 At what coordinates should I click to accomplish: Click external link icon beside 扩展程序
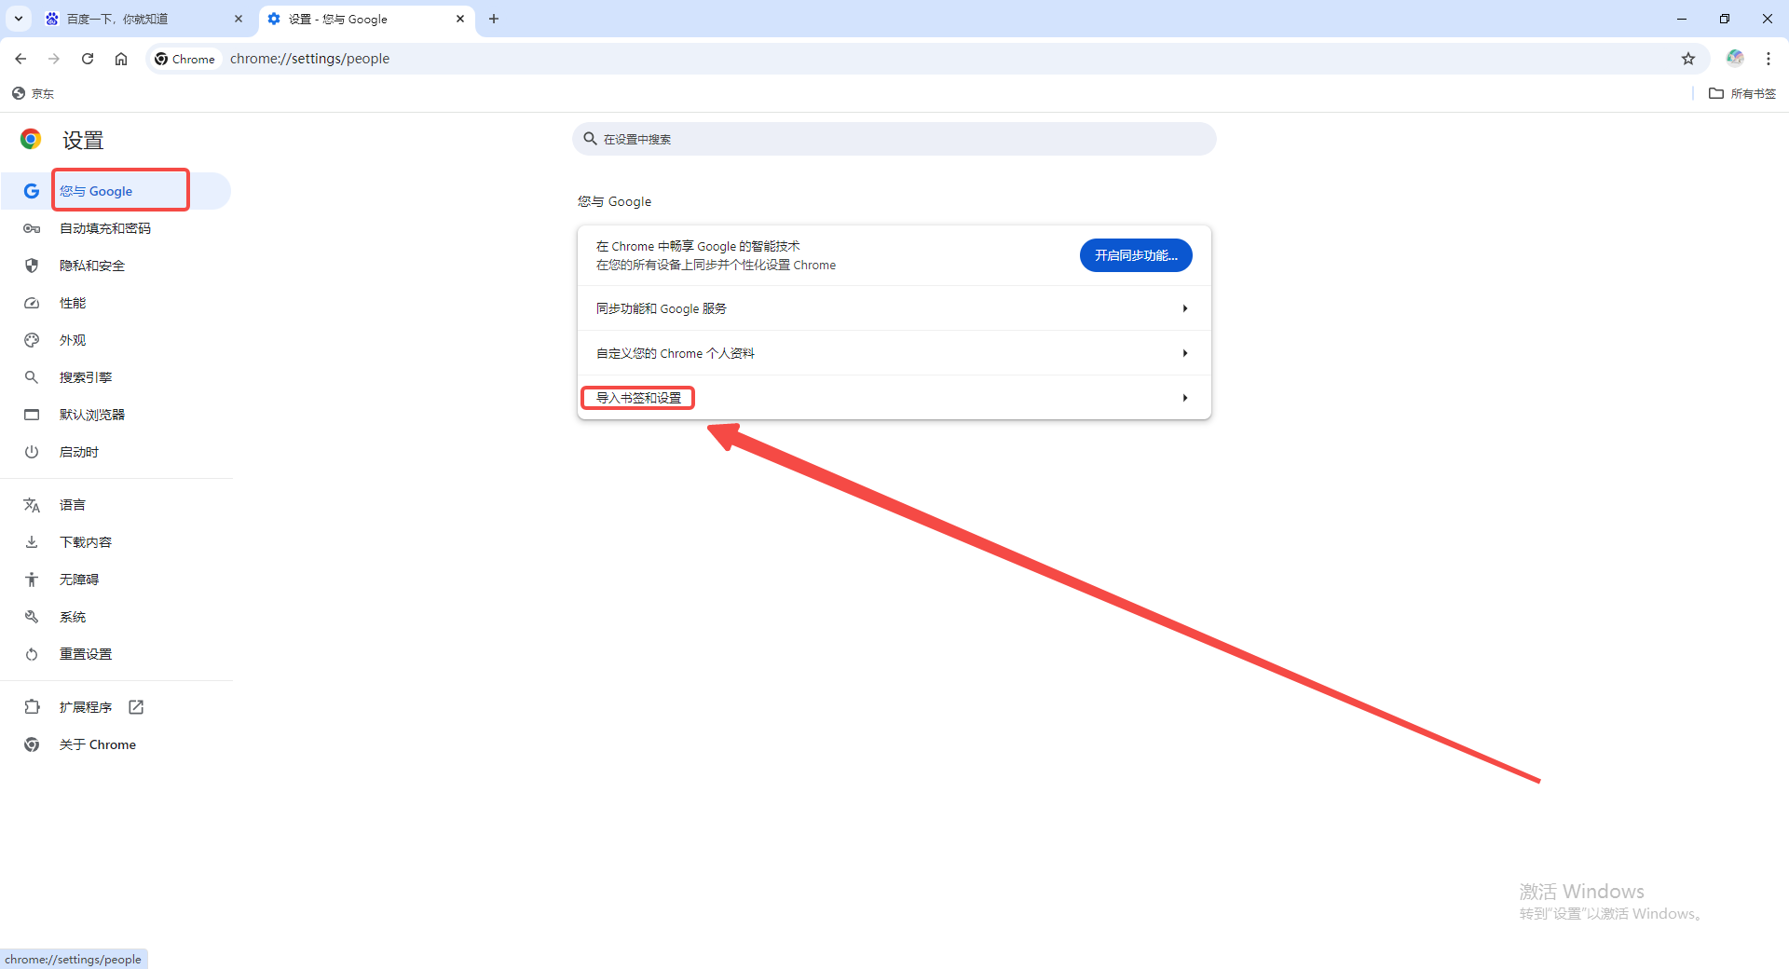tap(136, 707)
